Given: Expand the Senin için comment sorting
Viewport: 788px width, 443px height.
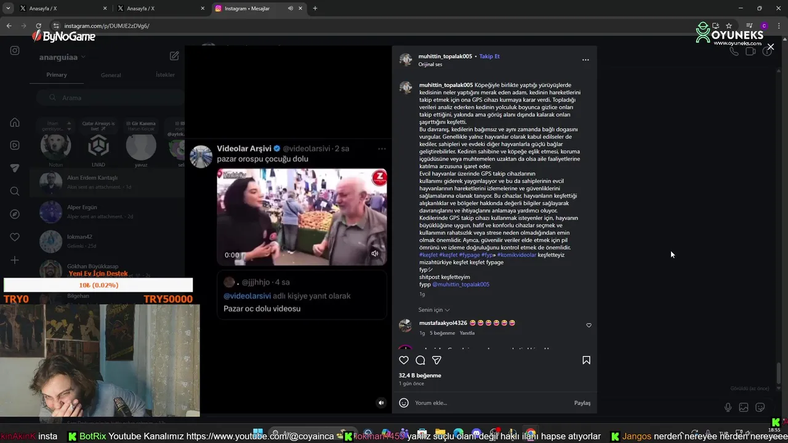Looking at the screenshot, I should 434,309.
